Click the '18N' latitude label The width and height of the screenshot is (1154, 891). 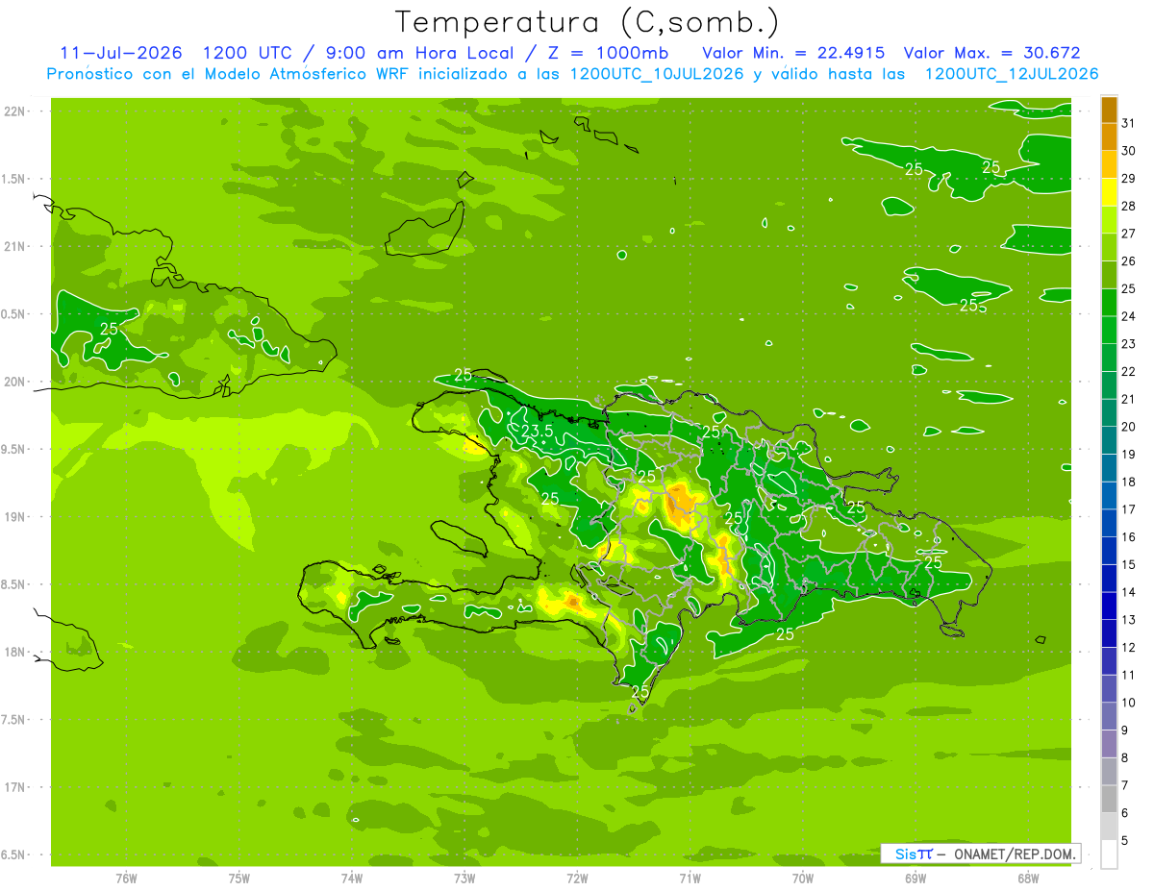point(14,652)
